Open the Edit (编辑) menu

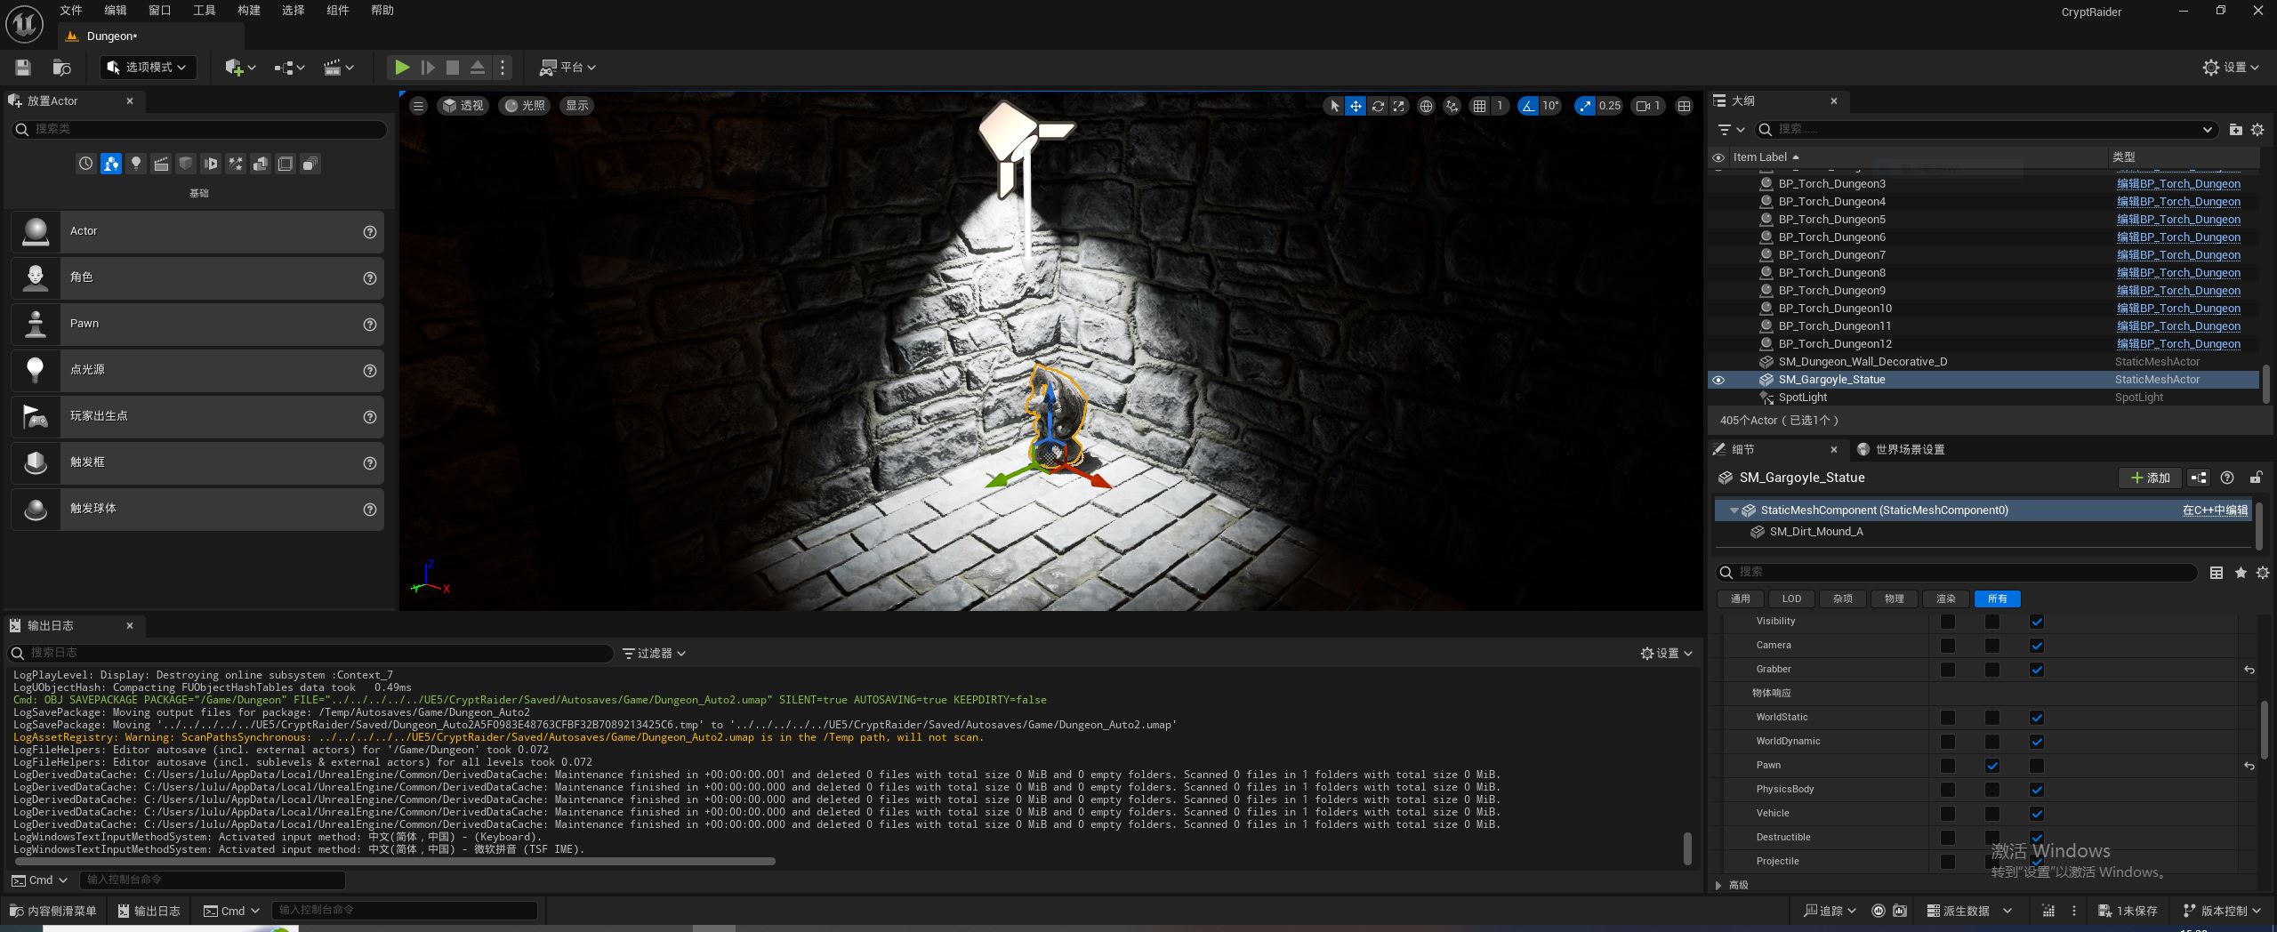pyautogui.click(x=116, y=11)
